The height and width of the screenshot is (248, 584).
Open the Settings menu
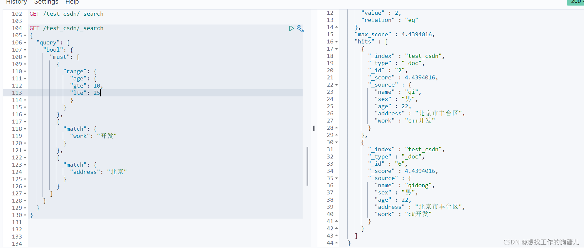(46, 2)
